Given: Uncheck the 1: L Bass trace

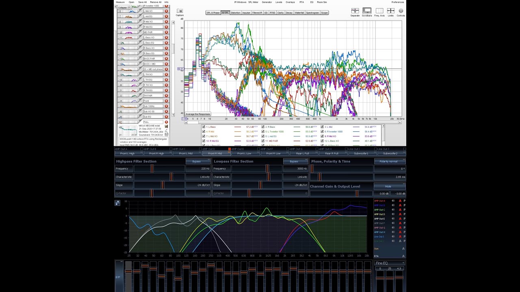Looking at the screenshot, I should pos(204,127).
